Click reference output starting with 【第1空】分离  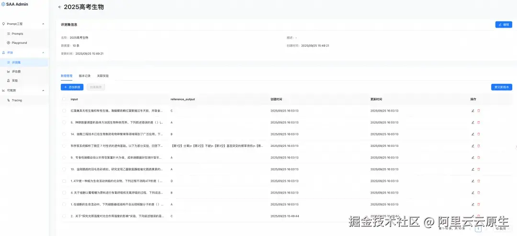pyautogui.click(x=217, y=146)
